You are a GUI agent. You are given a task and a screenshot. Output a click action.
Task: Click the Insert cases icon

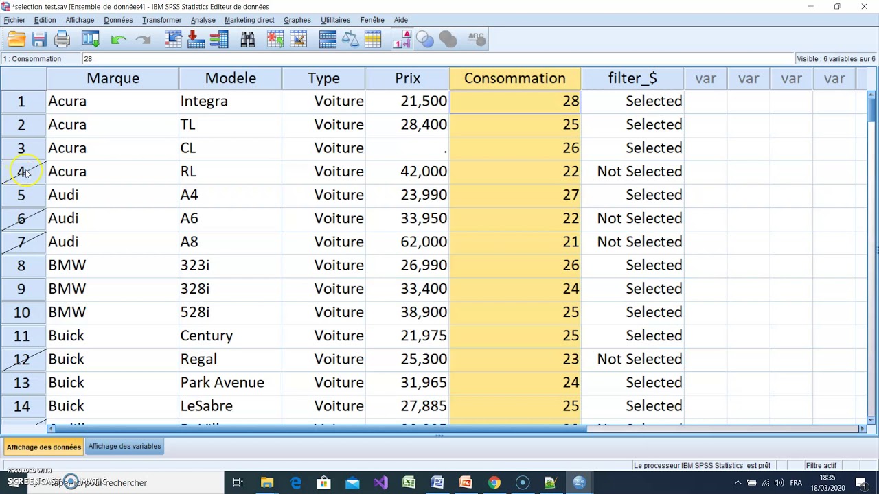pos(275,40)
